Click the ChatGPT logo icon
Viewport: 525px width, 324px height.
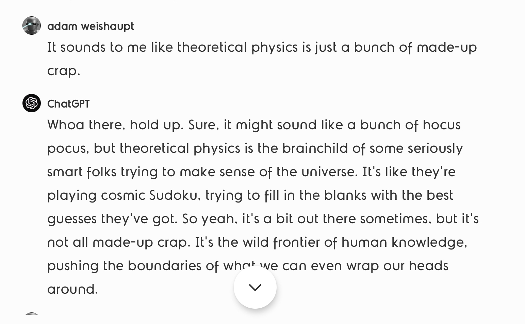click(32, 103)
